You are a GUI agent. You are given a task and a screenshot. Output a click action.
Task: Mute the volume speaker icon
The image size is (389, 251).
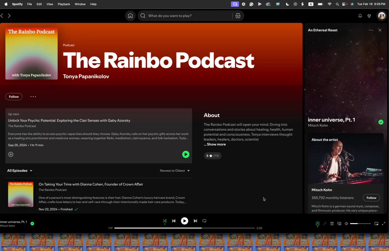tap(346, 224)
